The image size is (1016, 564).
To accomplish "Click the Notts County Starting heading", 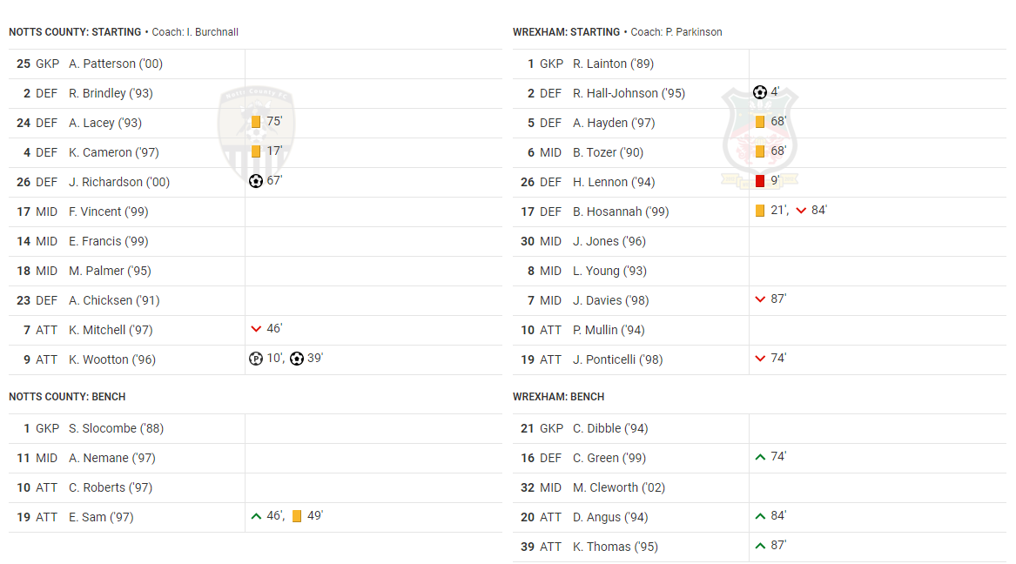I will tap(75, 32).
